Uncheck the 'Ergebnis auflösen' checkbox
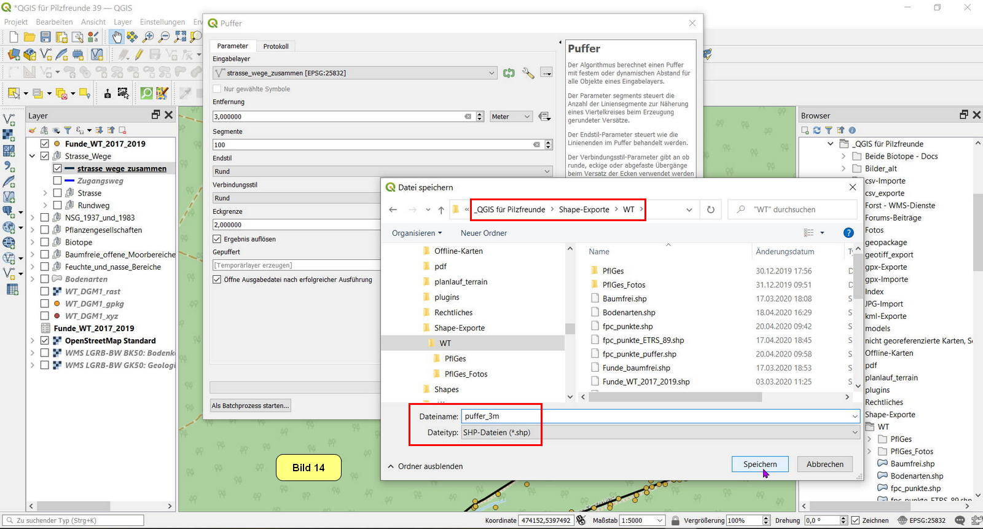 (x=217, y=239)
